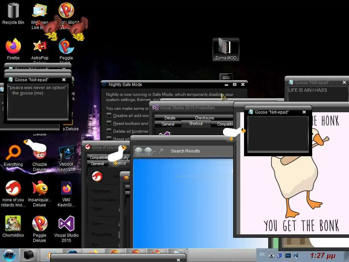This screenshot has height=262, width=349.
Task: Check the Delete all bookmarks checkbox
Action: pyautogui.click(x=109, y=131)
